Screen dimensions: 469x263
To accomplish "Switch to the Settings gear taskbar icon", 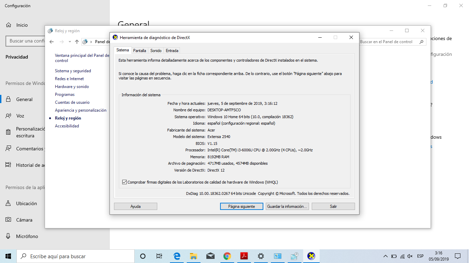I will [x=261, y=256].
